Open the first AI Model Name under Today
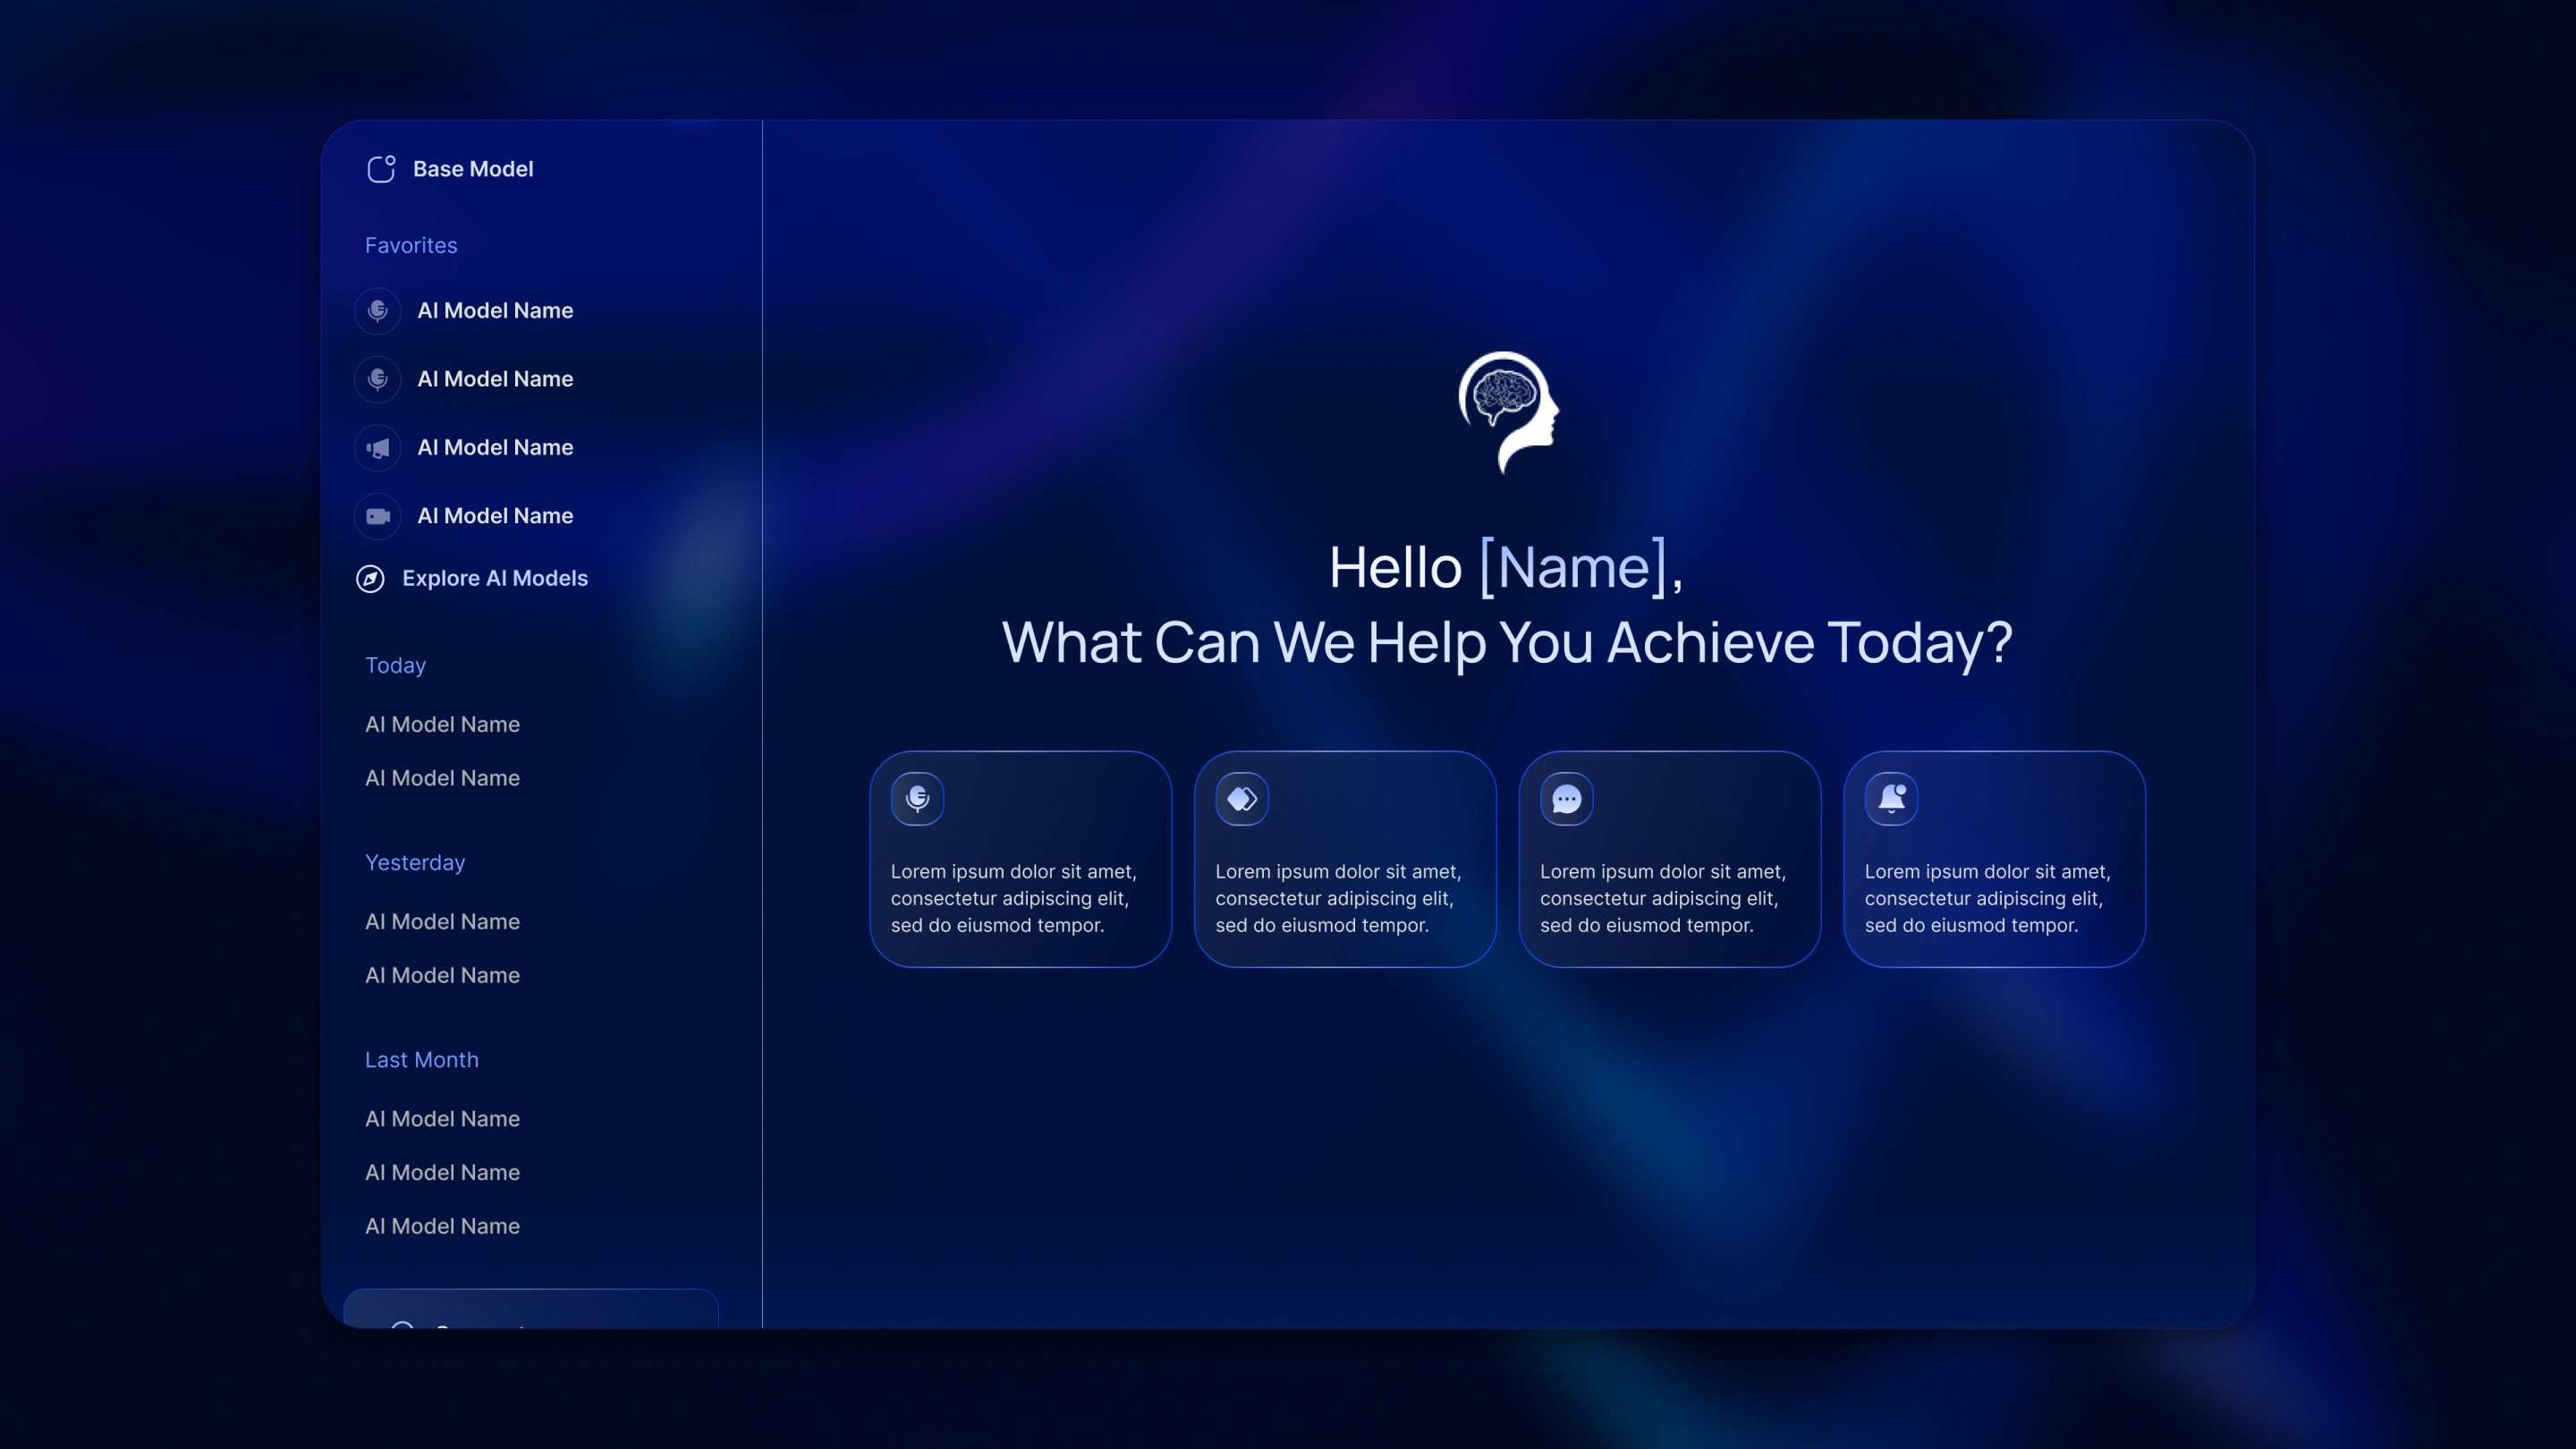The image size is (2576, 1449). coord(442,724)
